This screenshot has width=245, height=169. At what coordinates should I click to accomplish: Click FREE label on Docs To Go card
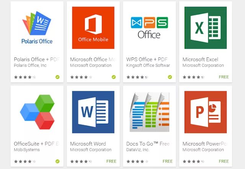click(168, 161)
